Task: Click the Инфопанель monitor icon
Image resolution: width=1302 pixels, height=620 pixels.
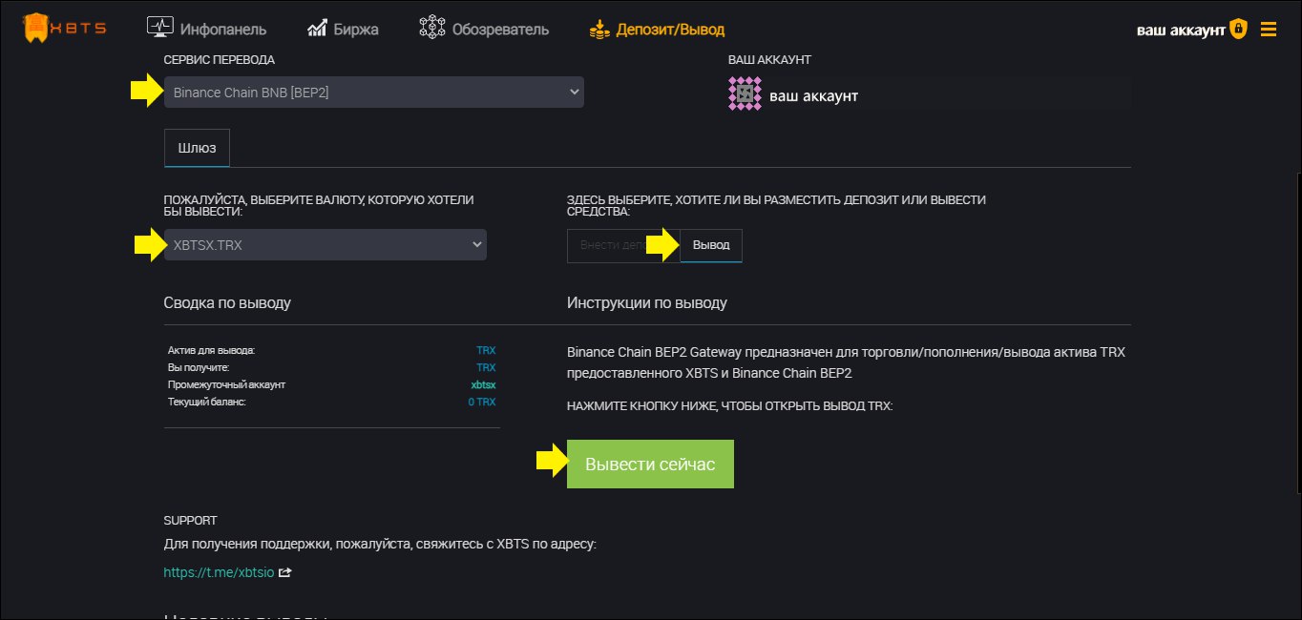Action: click(x=159, y=28)
